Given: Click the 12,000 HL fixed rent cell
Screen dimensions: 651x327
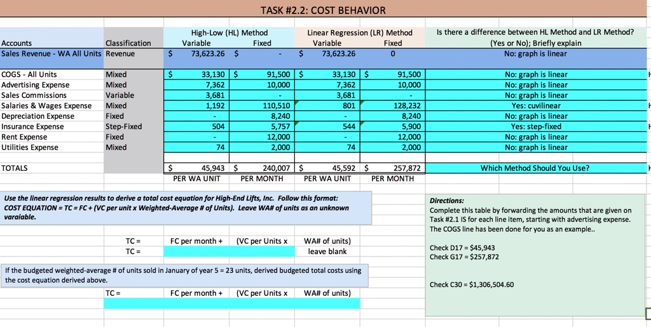Looking at the screenshot, I should (x=261, y=137).
